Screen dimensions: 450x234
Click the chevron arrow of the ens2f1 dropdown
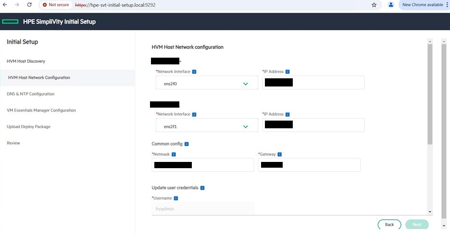(246, 127)
